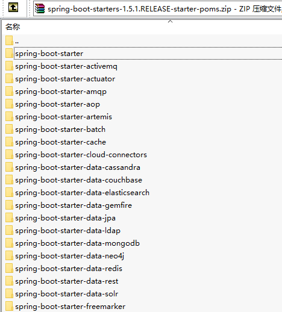Click the folder icon beside '..' entry
Image resolution: width=282 pixels, height=312 pixels.
click(9, 40)
